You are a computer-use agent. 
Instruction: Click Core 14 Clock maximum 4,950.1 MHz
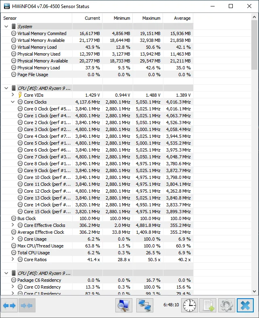(148, 205)
